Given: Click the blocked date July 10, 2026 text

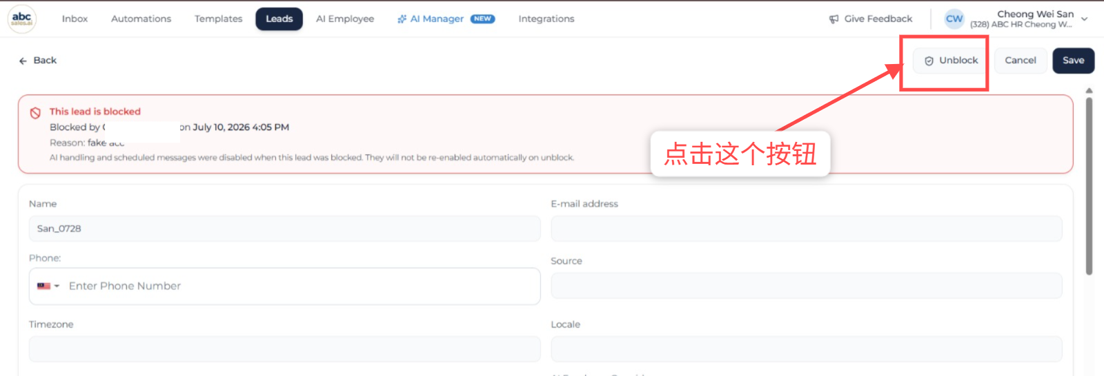Looking at the screenshot, I should 241,127.
